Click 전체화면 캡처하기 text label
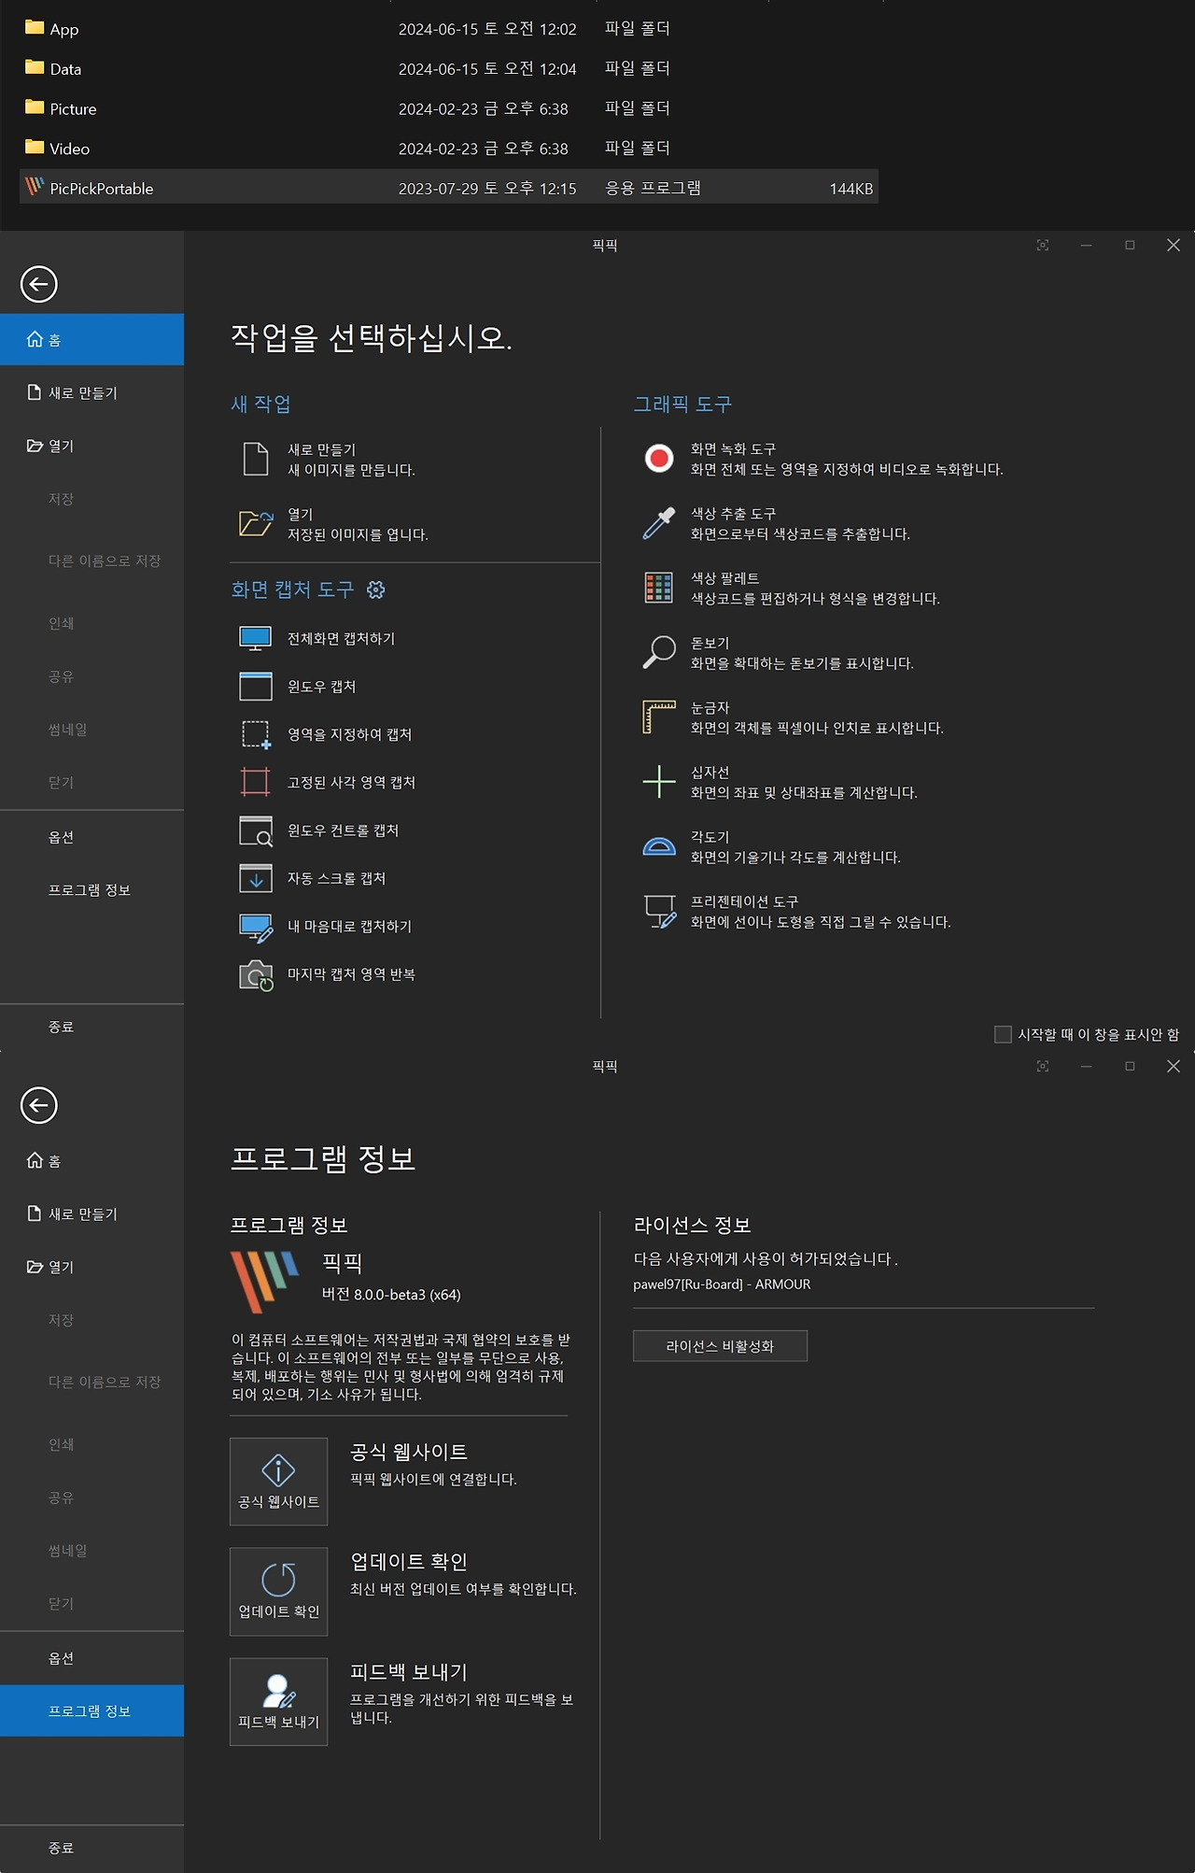Viewport: 1195px width, 1873px height. pyautogui.click(x=341, y=639)
